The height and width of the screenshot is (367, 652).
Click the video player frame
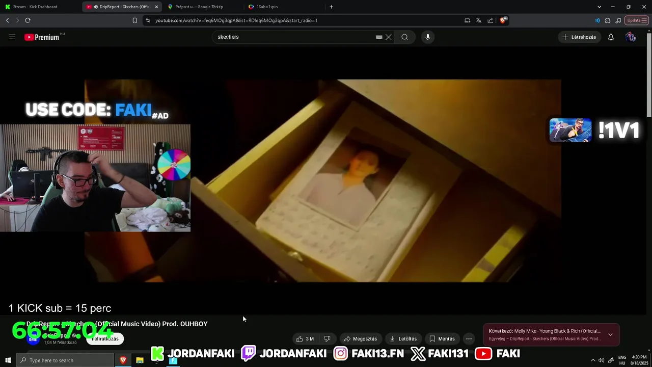tap(323, 180)
